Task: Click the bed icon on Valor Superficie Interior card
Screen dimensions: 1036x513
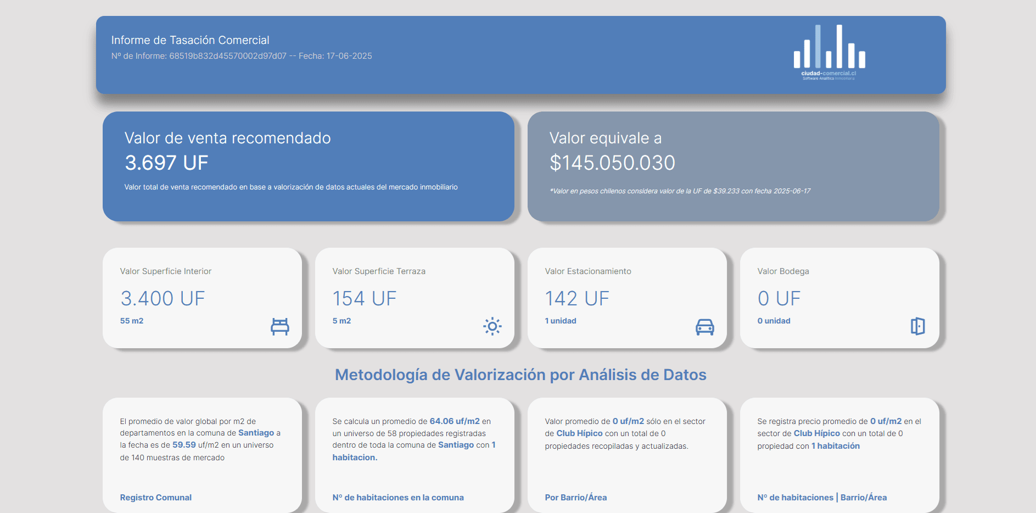Action: tap(280, 326)
